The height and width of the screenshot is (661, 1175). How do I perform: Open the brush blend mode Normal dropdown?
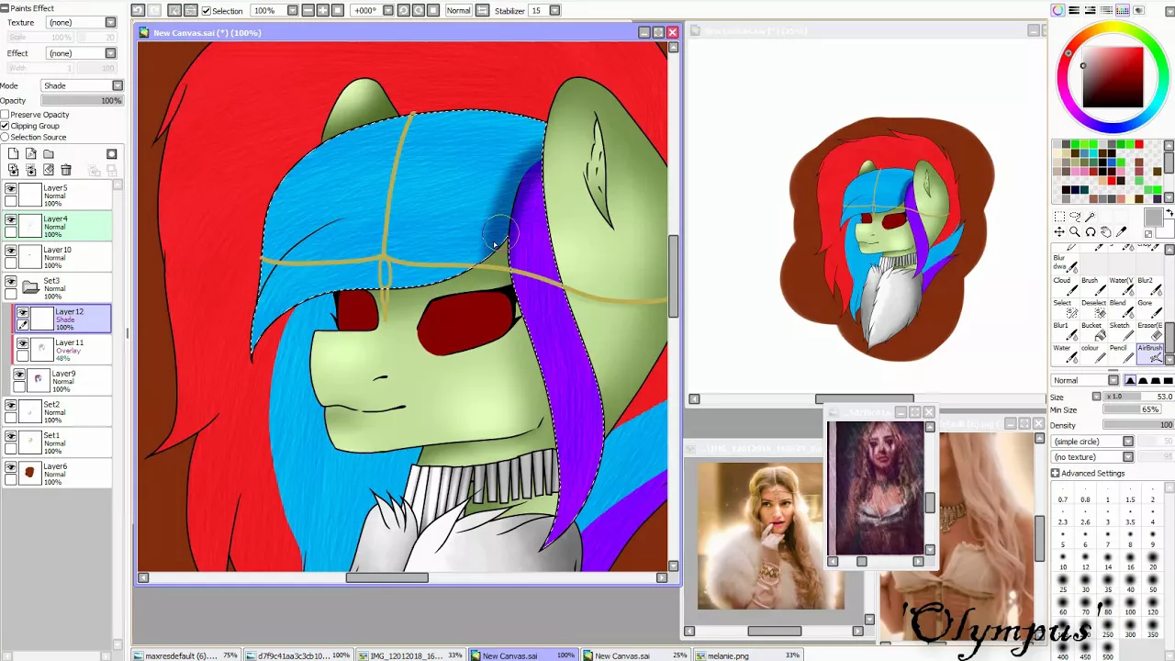[1085, 380]
